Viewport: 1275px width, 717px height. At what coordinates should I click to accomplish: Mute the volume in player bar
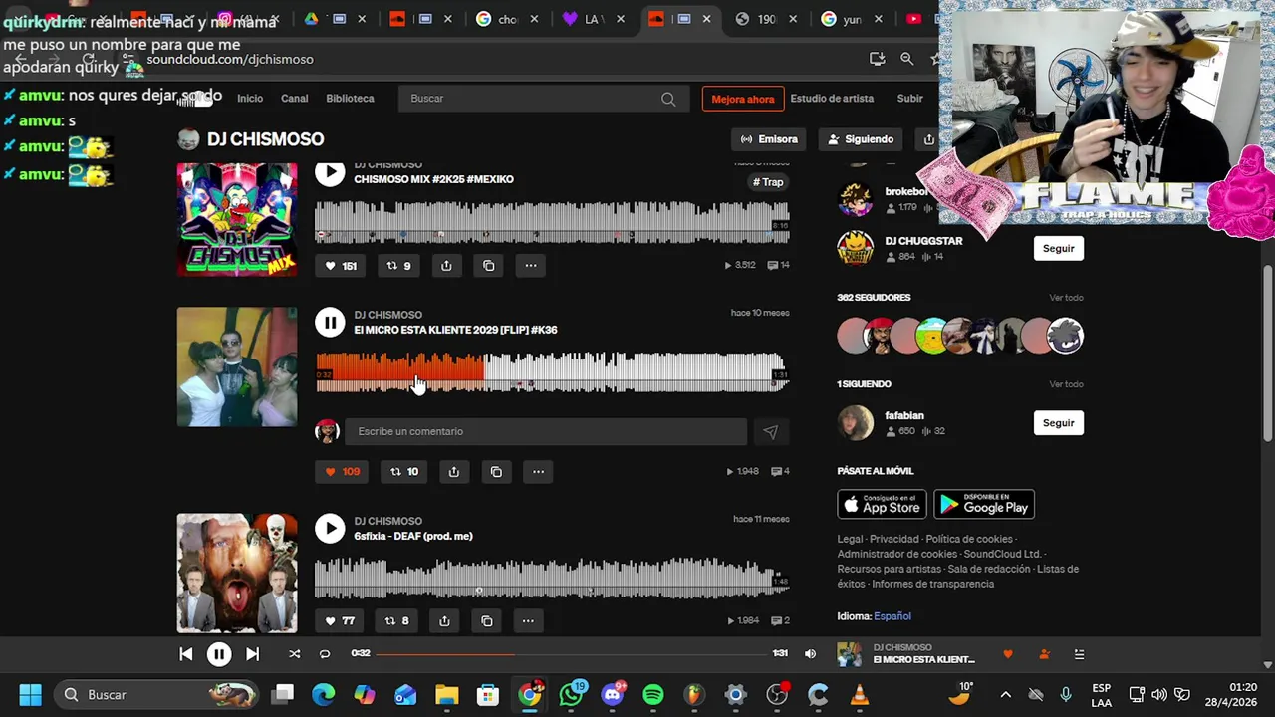810,654
